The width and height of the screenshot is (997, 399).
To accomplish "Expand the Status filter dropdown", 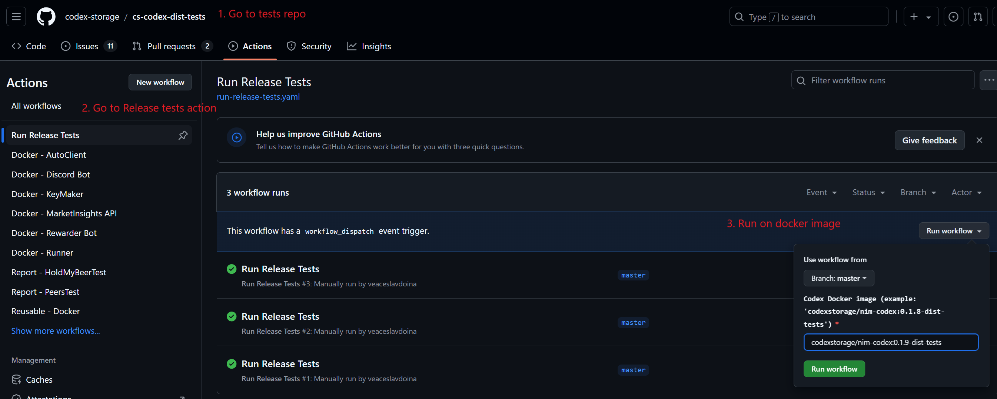I will pos(868,192).
